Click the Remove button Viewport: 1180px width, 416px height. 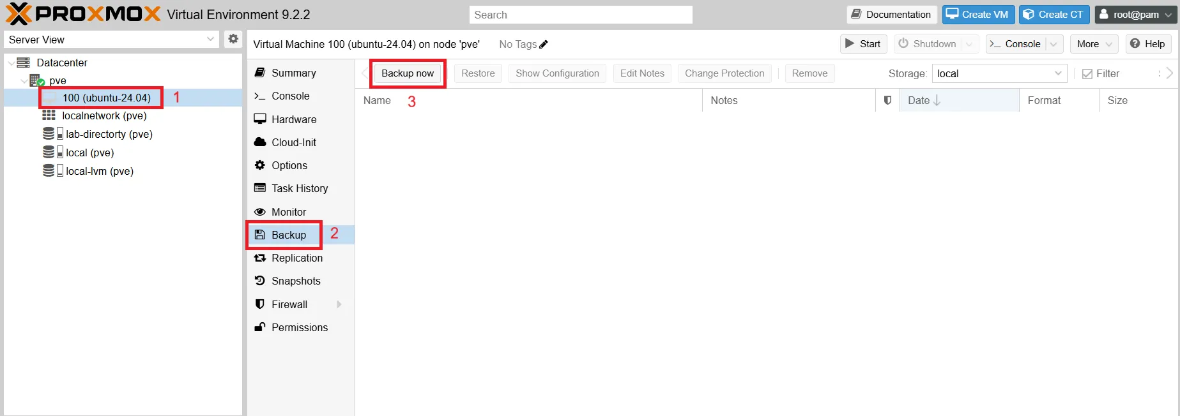[809, 73]
